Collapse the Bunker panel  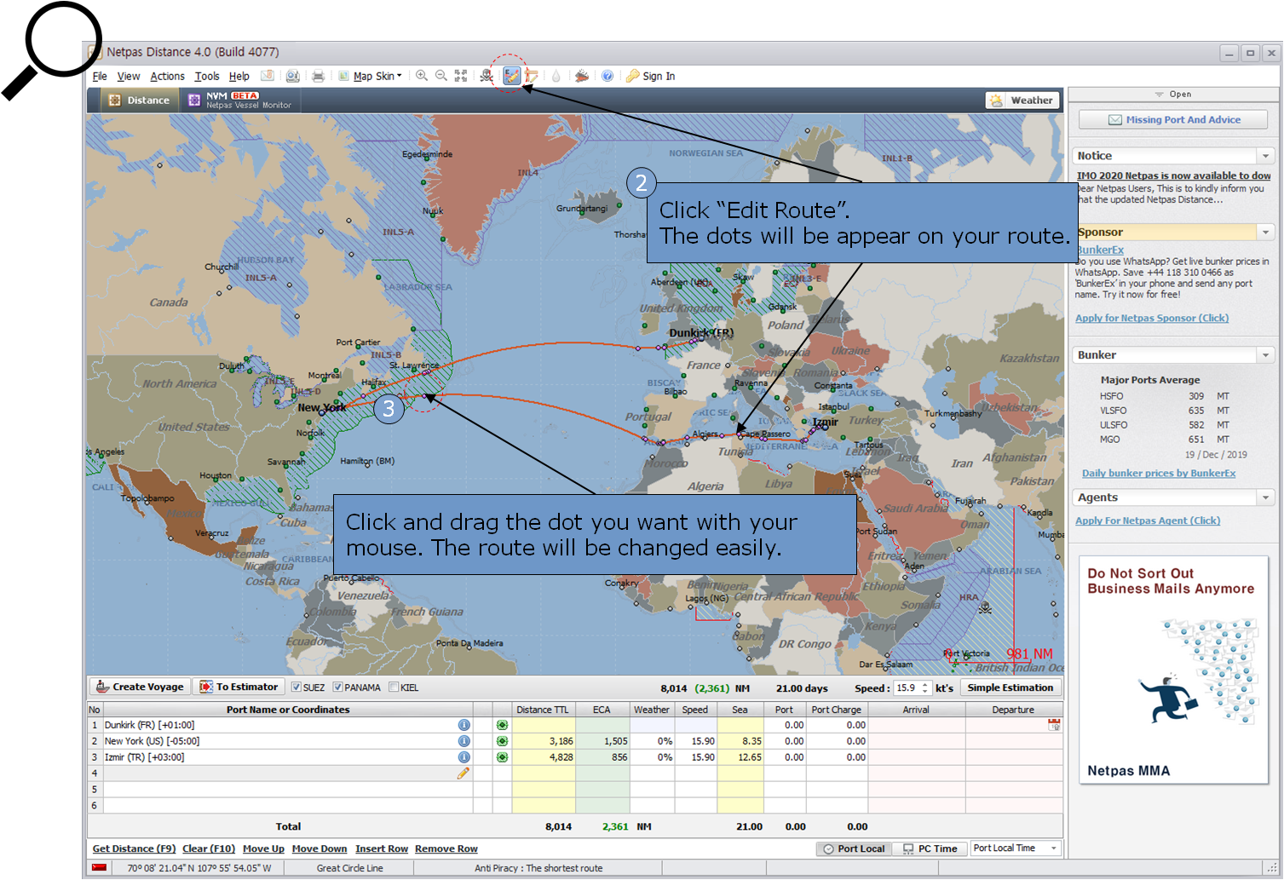[1266, 354]
